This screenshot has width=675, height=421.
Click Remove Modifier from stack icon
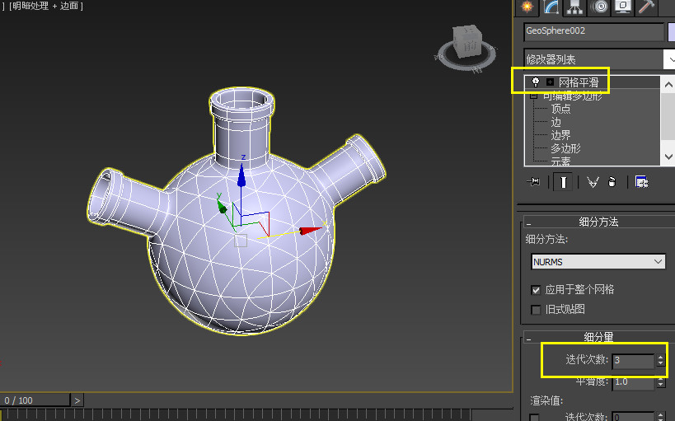[x=612, y=182]
